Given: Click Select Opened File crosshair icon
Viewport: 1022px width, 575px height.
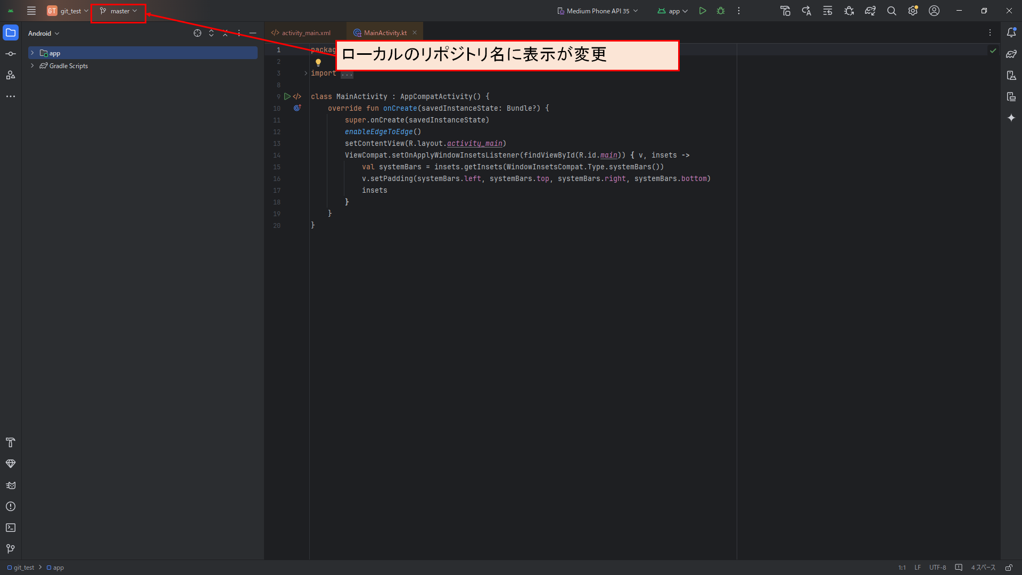Looking at the screenshot, I should tap(197, 33).
